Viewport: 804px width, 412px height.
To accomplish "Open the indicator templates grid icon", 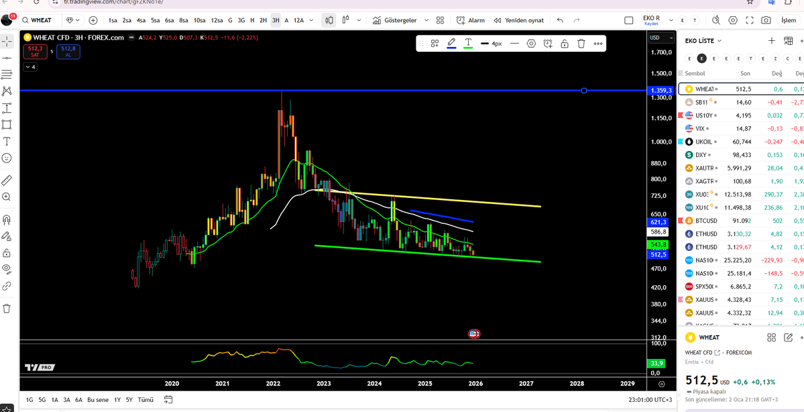I will tap(440, 21).
